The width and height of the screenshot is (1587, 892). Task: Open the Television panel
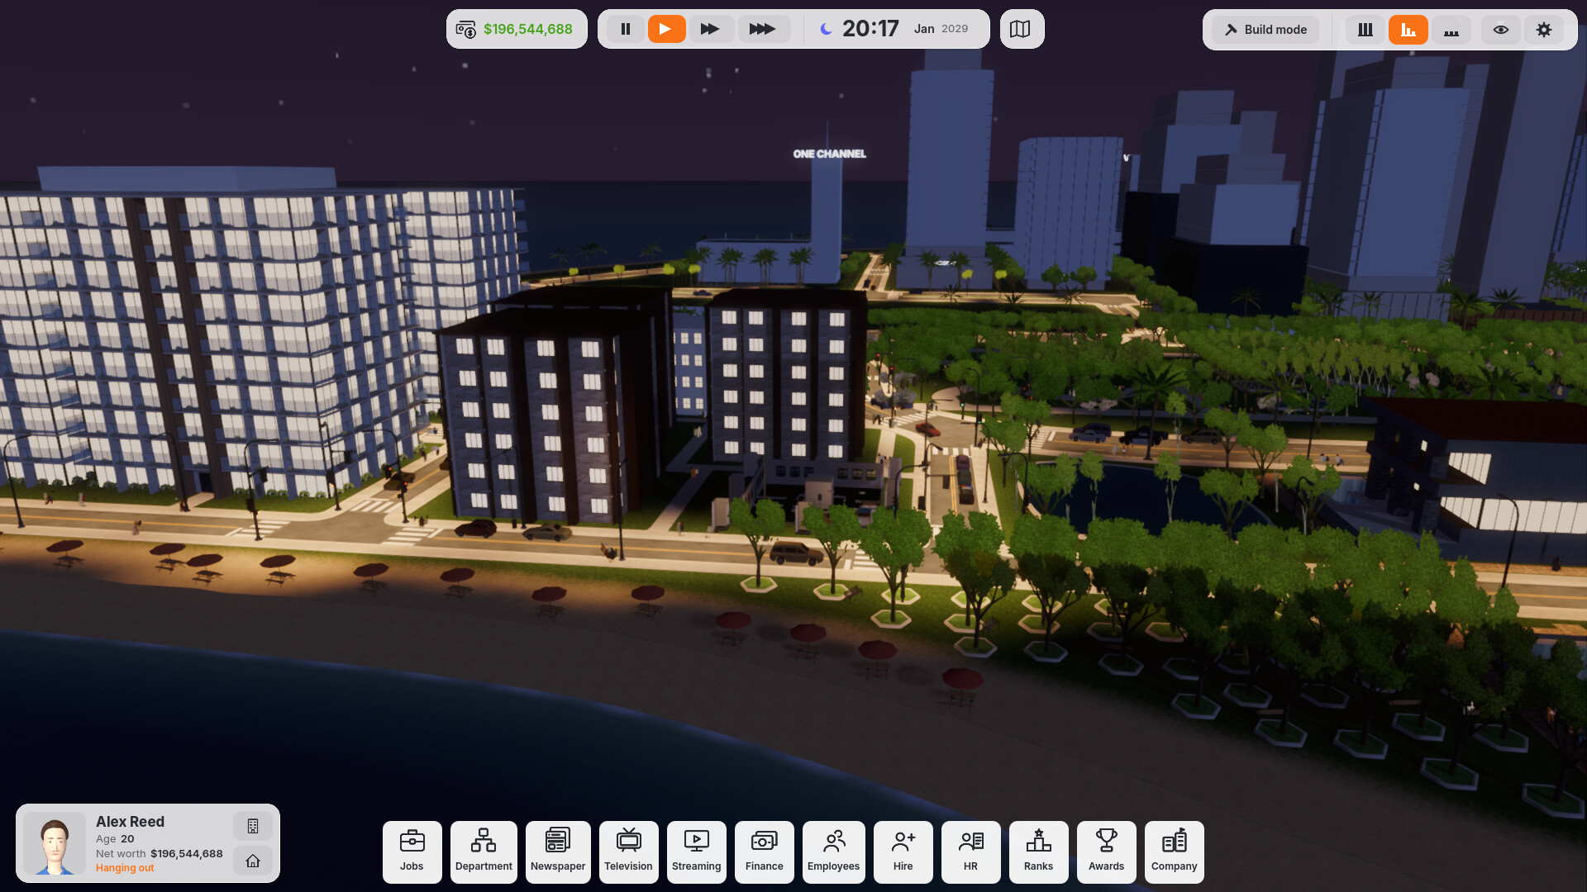tap(628, 852)
